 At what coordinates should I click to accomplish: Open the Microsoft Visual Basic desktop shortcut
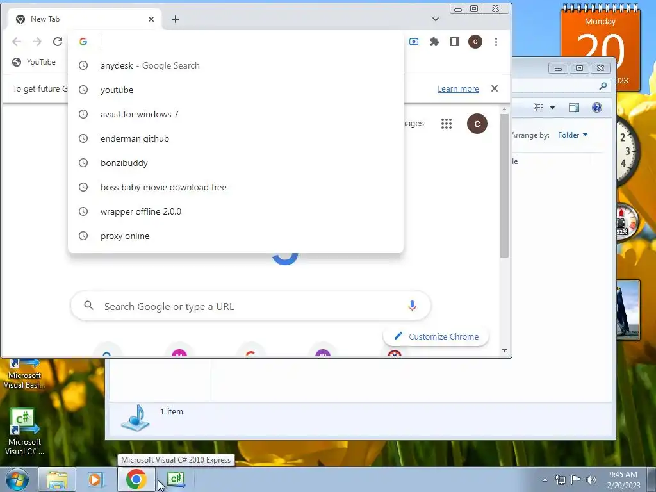(x=24, y=374)
